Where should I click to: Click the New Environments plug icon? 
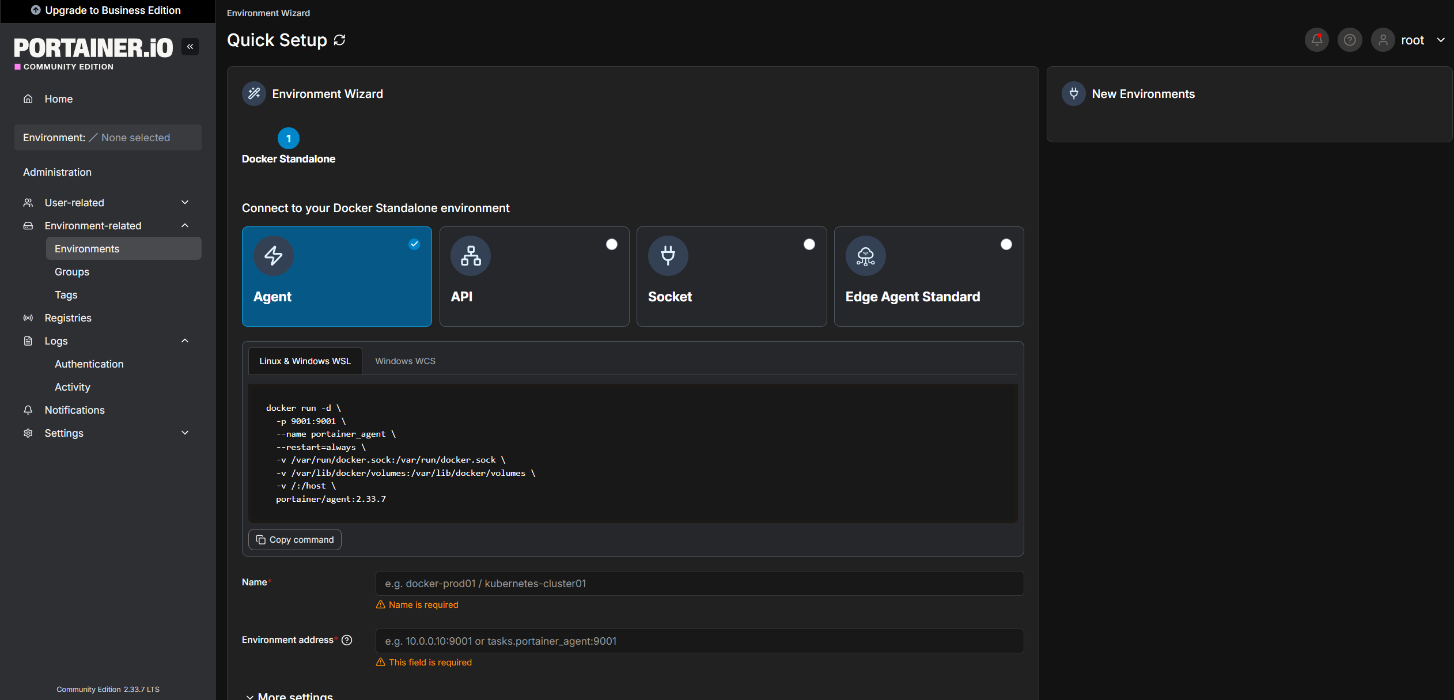tap(1074, 94)
